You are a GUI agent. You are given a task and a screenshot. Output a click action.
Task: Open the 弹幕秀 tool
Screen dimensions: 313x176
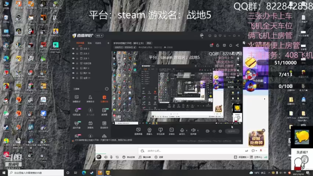point(90,125)
